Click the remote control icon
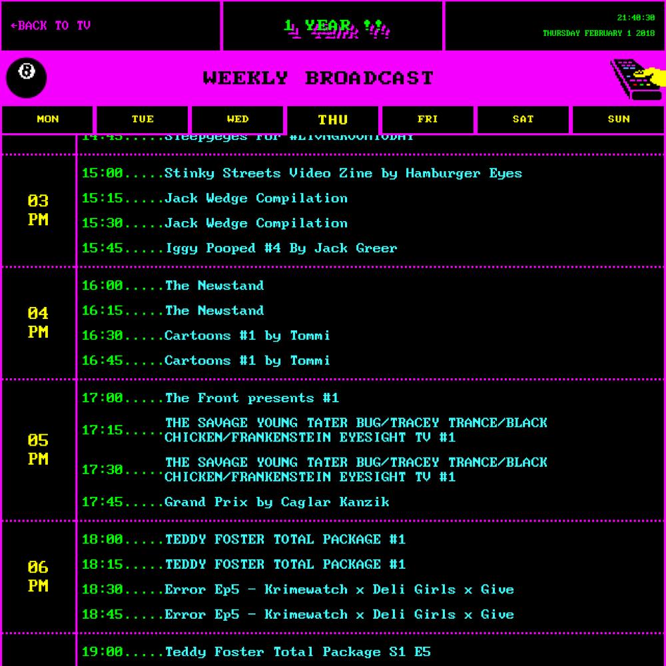 (637, 79)
